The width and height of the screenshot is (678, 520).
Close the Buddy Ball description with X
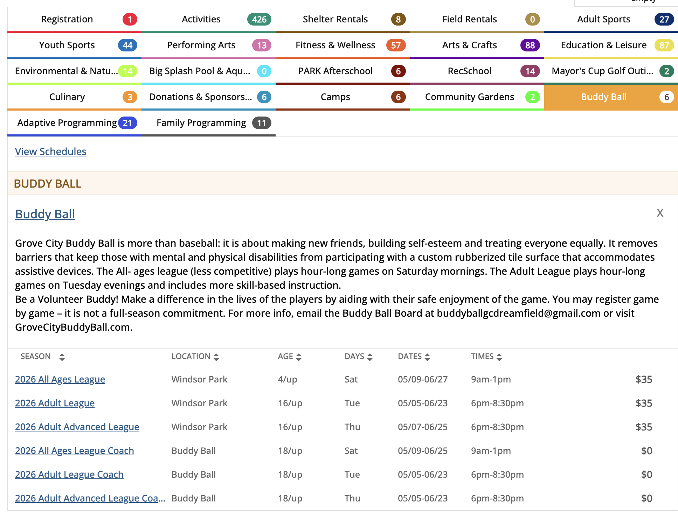pyautogui.click(x=660, y=213)
